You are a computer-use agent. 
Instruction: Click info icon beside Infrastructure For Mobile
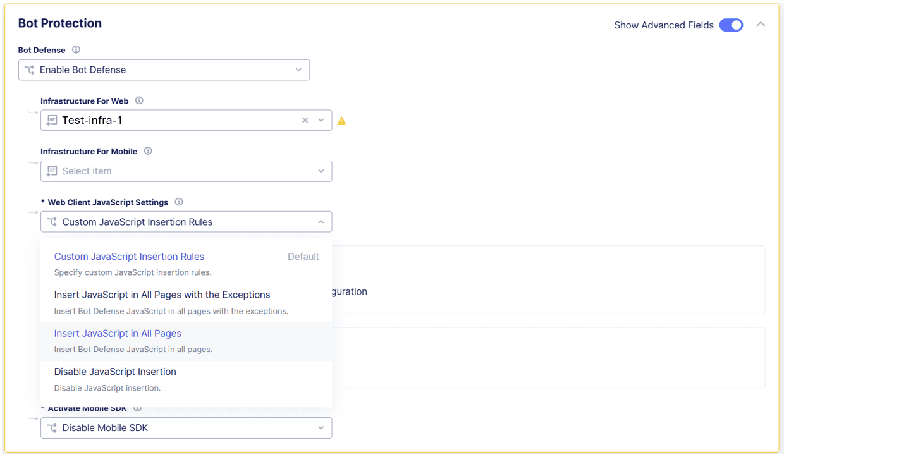click(x=148, y=151)
